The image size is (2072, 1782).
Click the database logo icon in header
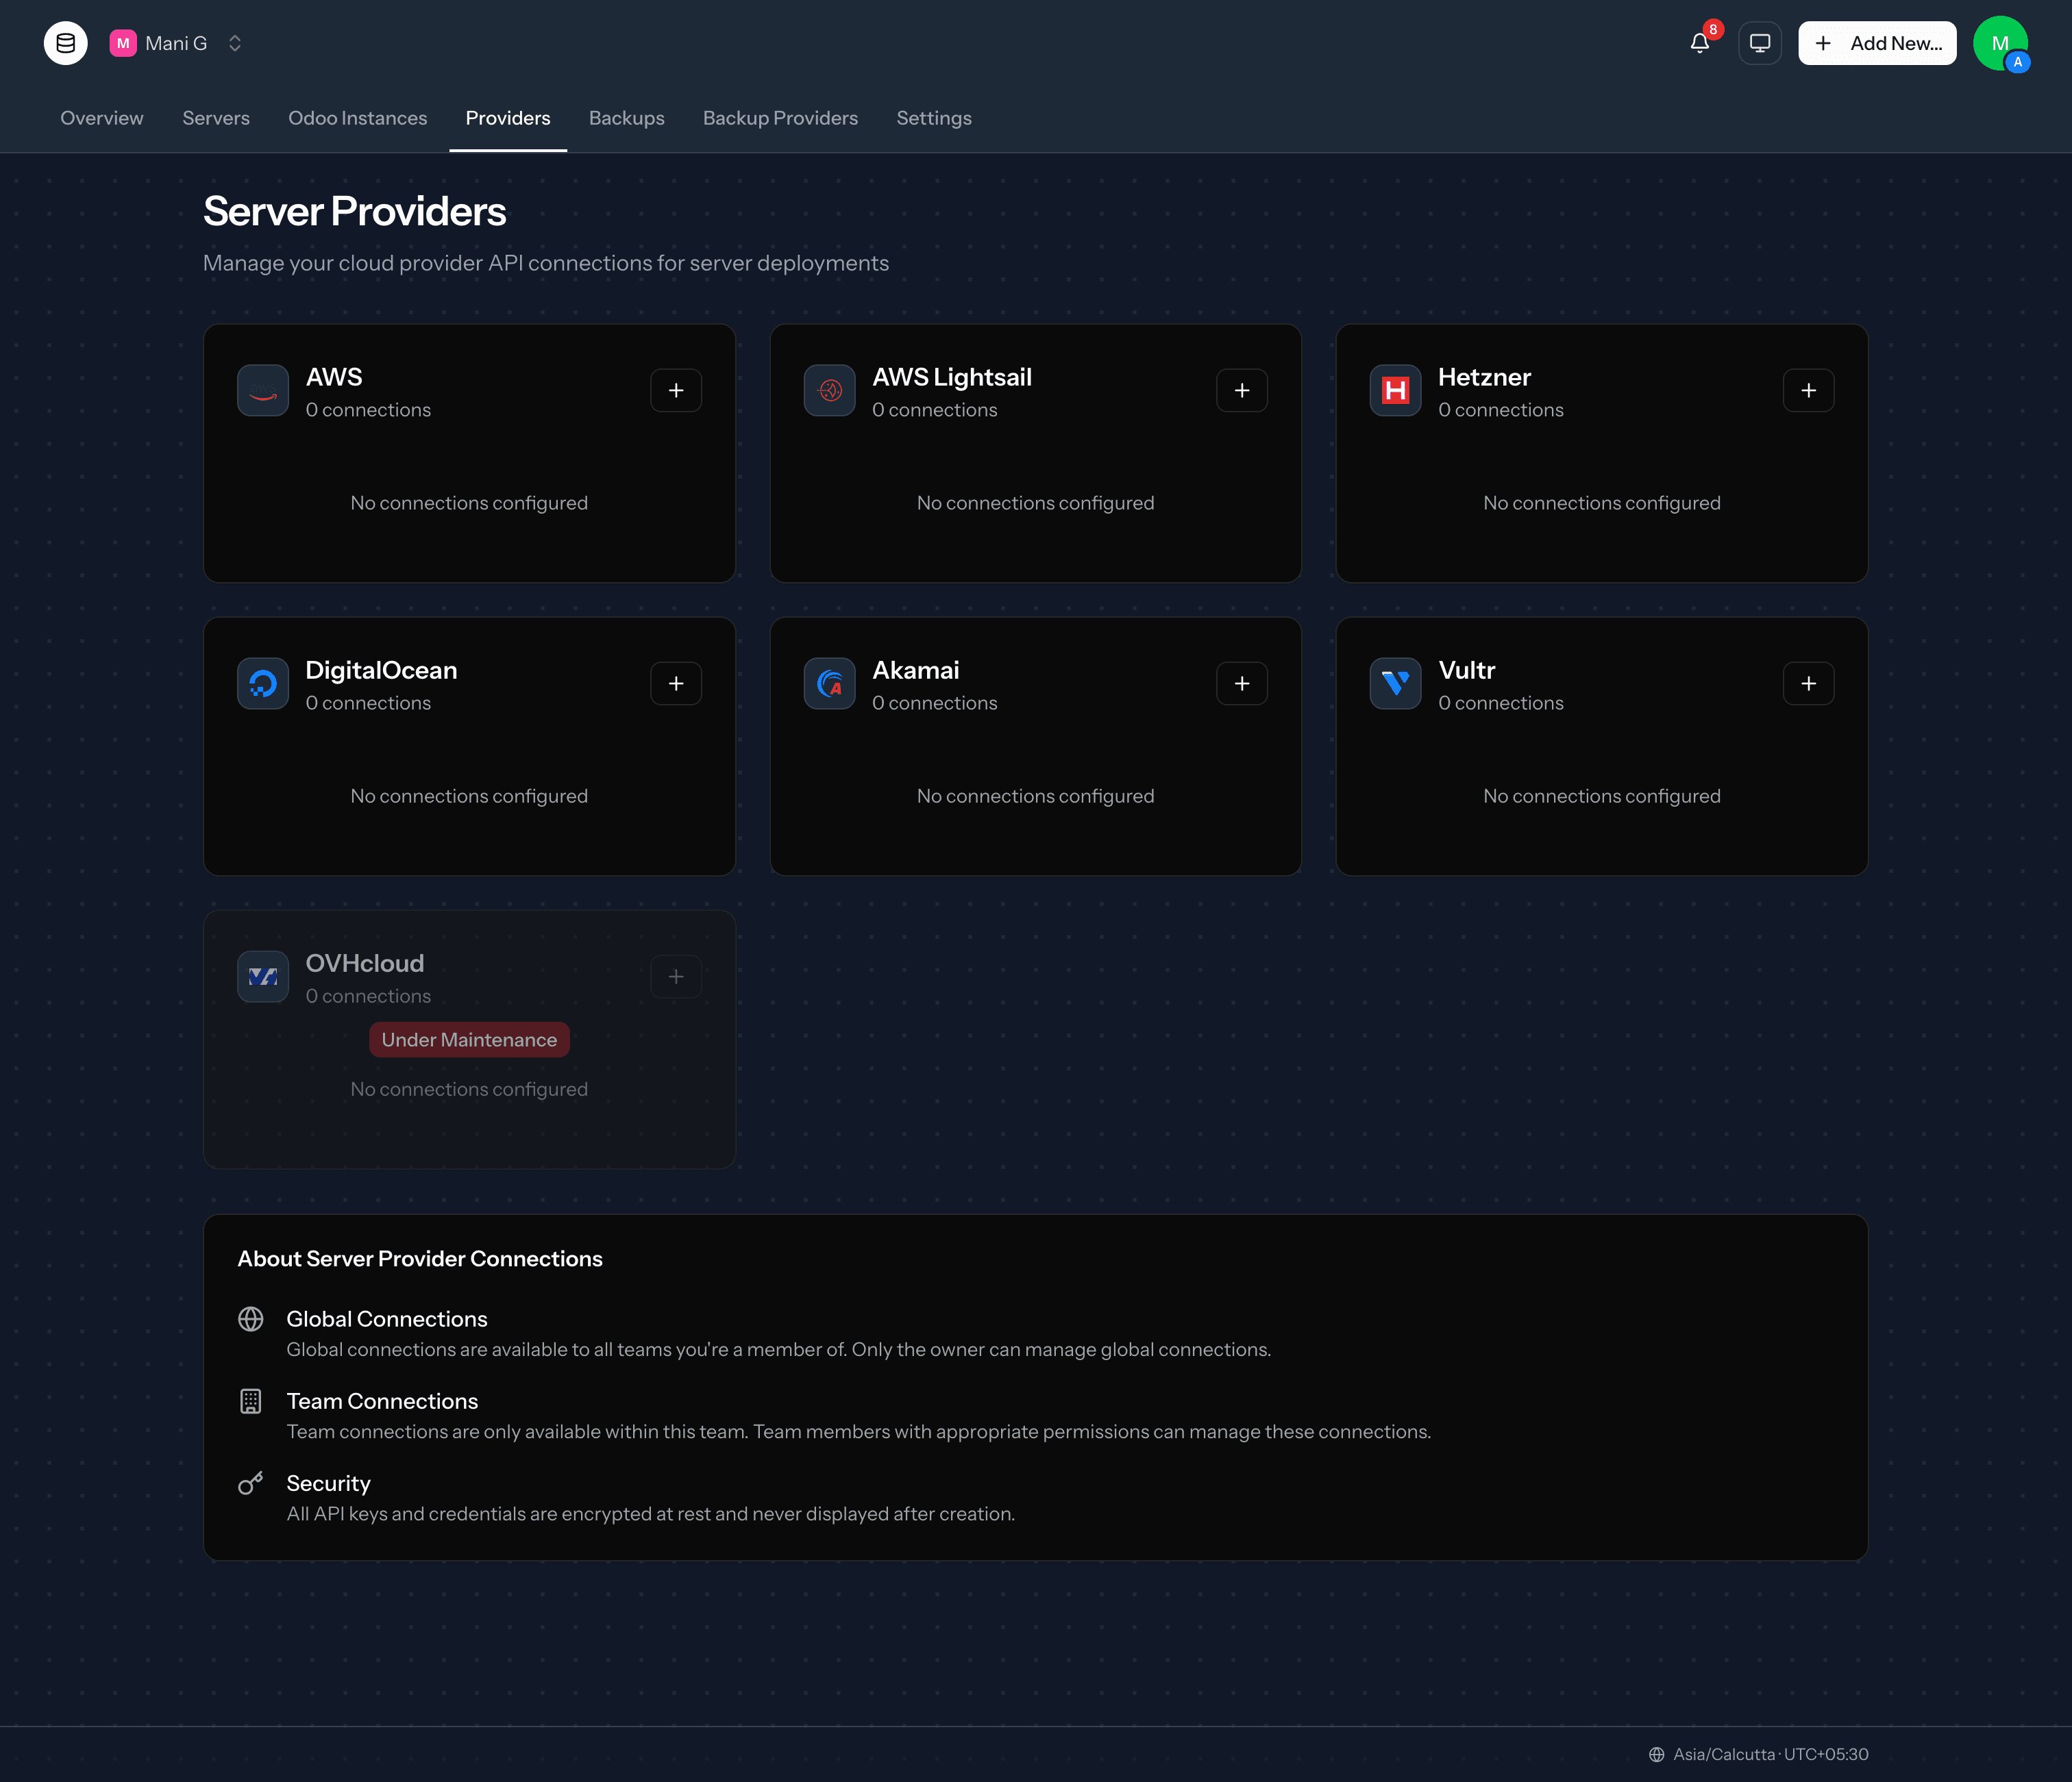tap(65, 43)
